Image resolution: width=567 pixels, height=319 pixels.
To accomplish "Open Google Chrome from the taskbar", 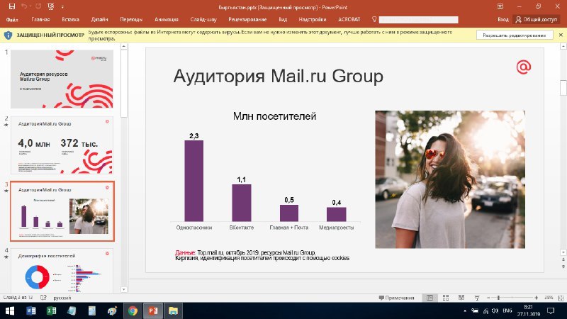I will tap(133, 310).
